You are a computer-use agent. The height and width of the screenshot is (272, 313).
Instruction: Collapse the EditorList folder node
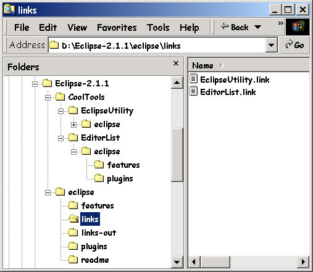coord(61,138)
